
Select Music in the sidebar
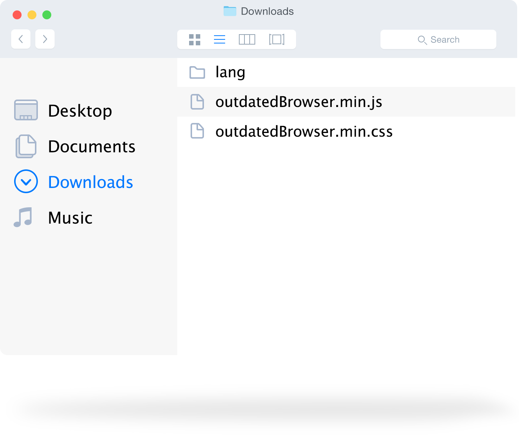(70, 218)
